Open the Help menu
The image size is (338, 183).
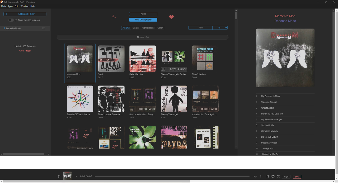pos(32,6)
